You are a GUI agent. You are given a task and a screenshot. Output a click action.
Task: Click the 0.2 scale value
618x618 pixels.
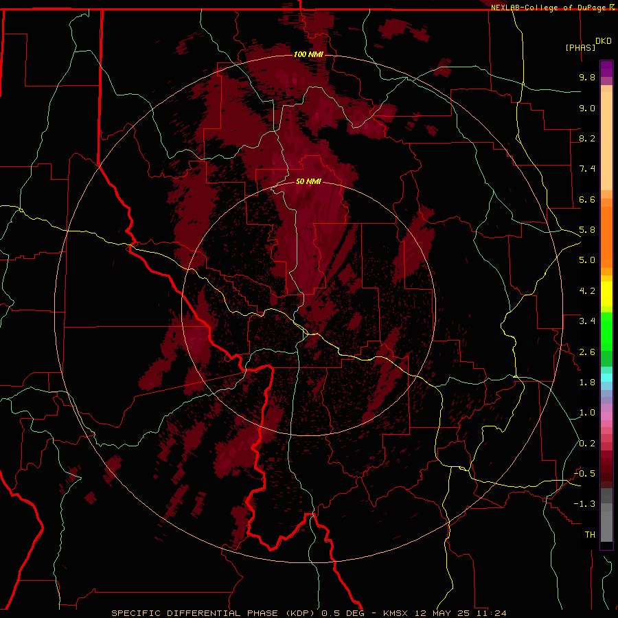pyautogui.click(x=587, y=444)
